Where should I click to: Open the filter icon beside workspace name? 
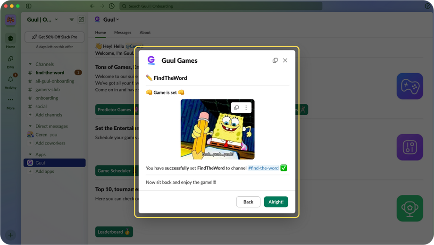(72, 19)
